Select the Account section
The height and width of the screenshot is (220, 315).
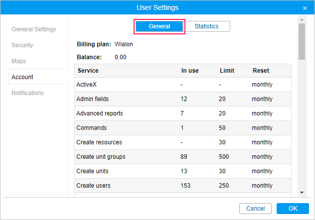click(22, 77)
